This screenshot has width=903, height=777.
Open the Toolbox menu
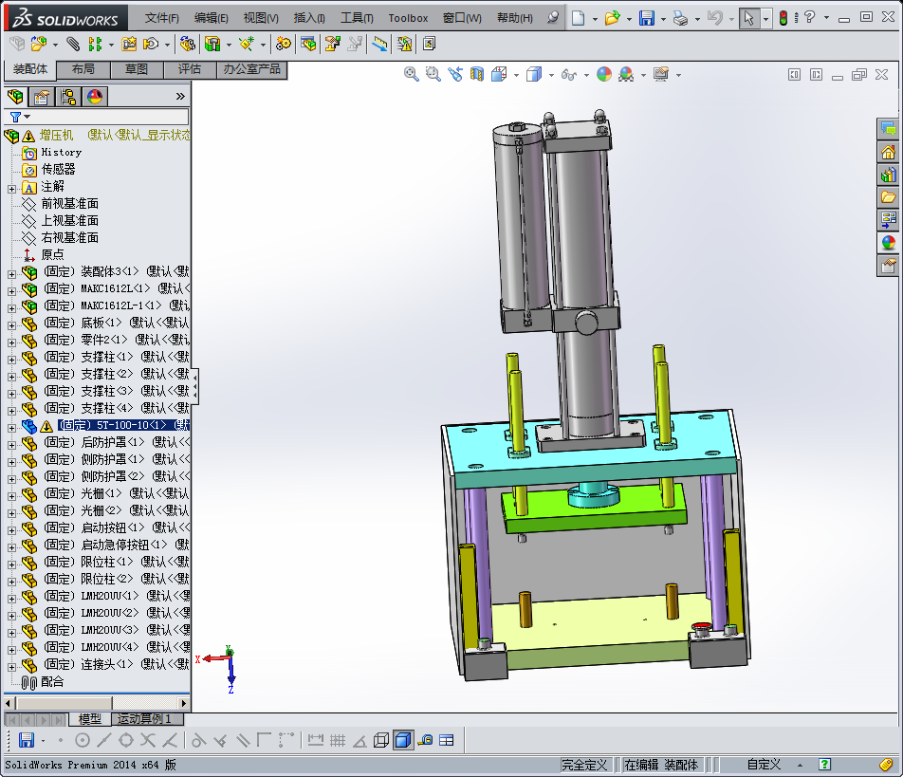[x=408, y=18]
